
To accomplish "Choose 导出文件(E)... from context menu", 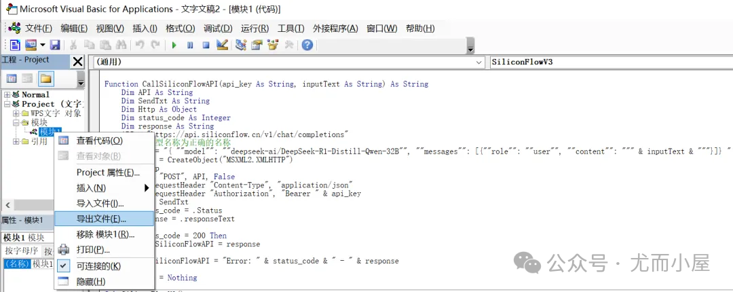I will (105, 219).
